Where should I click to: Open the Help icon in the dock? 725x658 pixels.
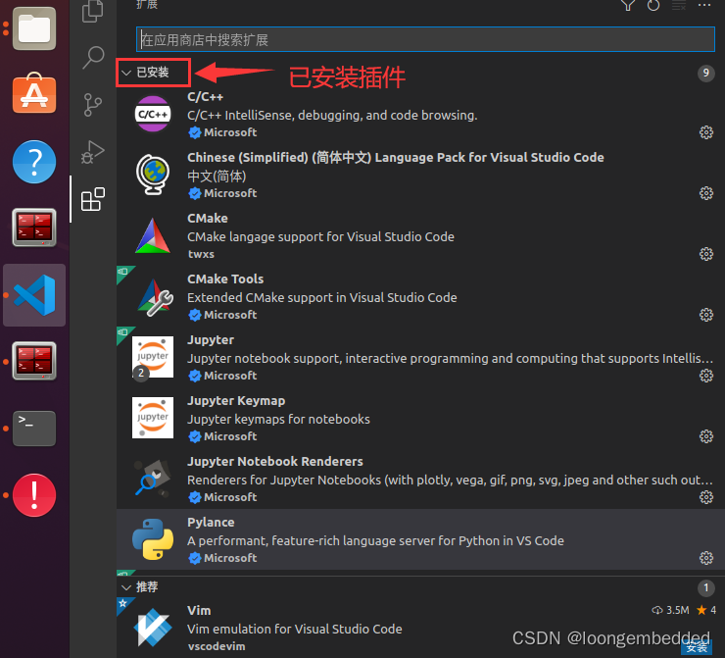[x=34, y=162]
